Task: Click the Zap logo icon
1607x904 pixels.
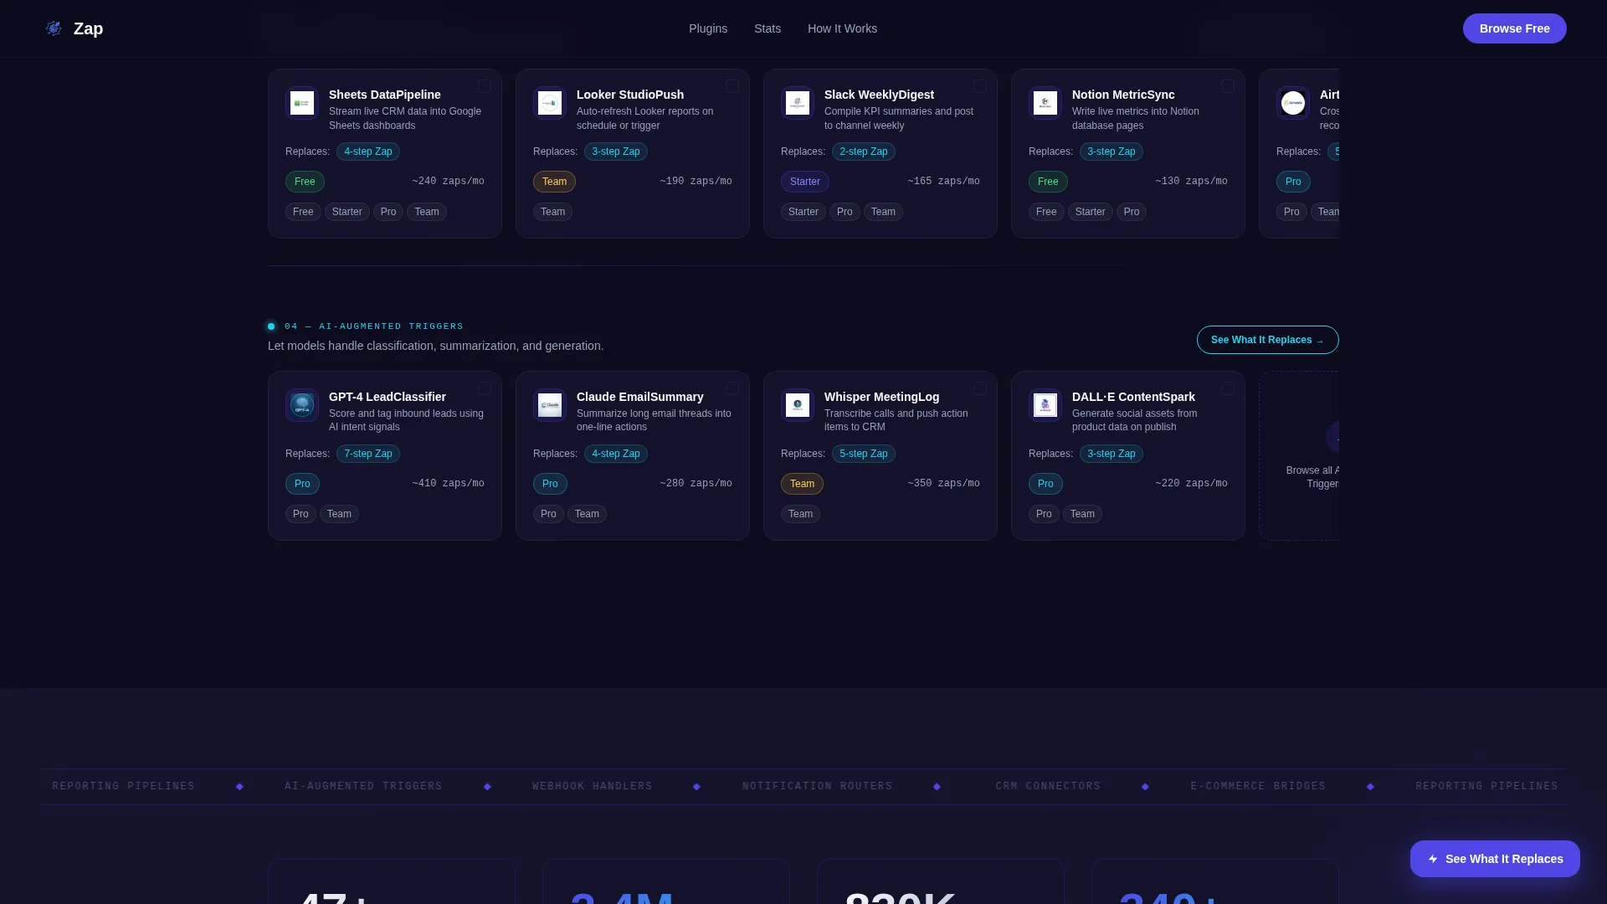Action: pos(54,28)
